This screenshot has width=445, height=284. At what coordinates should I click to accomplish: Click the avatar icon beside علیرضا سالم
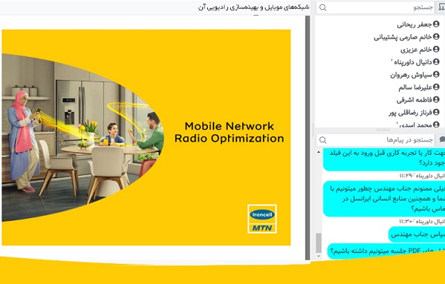(436, 87)
